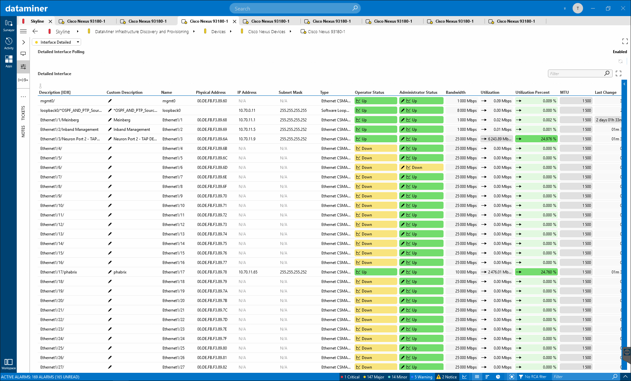Viewport: 631px width, 381px height.
Task: Close the Skyline tab
Action: (x=50, y=21)
